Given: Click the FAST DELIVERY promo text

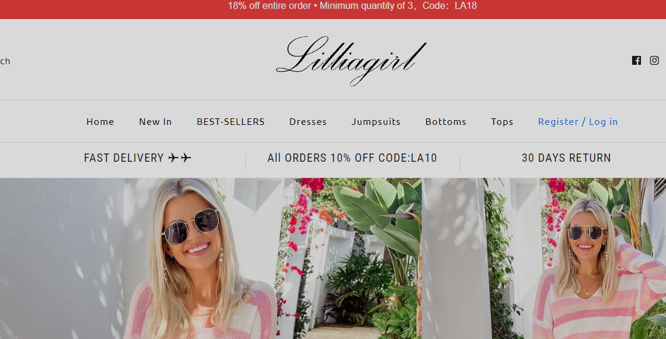Looking at the screenshot, I should (124, 158).
